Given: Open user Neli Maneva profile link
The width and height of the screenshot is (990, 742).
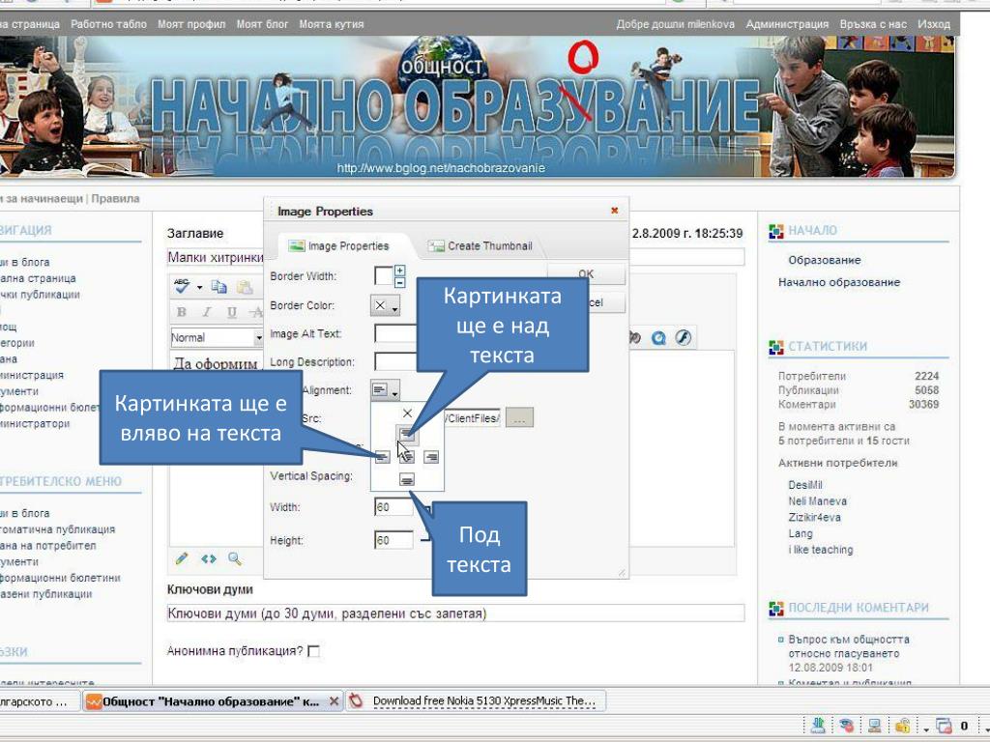Looking at the screenshot, I should [x=818, y=501].
